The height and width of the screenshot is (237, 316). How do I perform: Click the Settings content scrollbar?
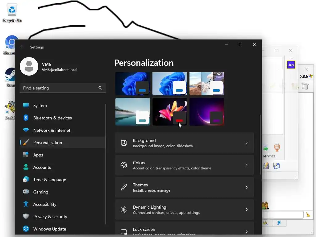coord(260,144)
